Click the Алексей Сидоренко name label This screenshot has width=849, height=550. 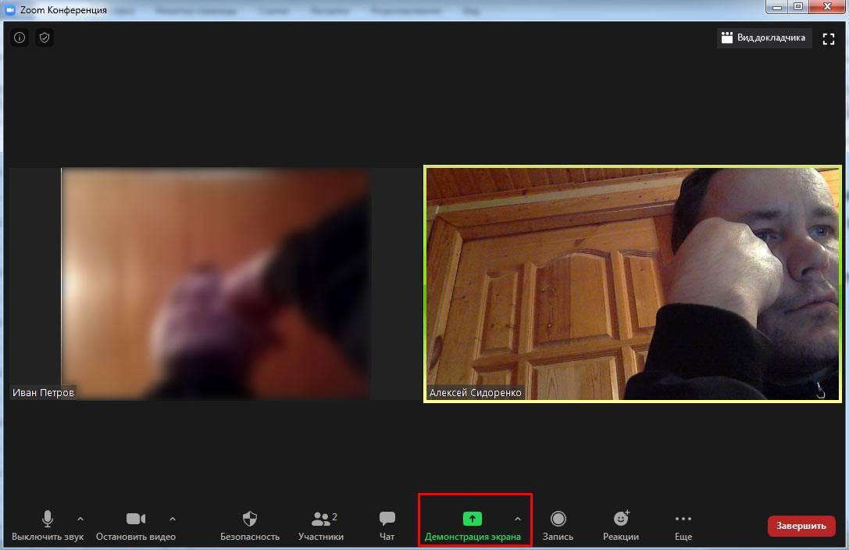[x=476, y=392]
